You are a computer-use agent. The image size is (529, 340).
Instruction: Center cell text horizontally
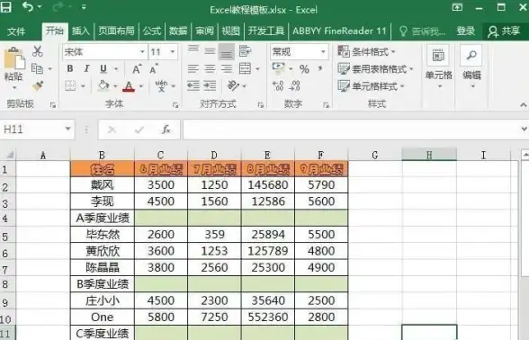click(x=210, y=68)
